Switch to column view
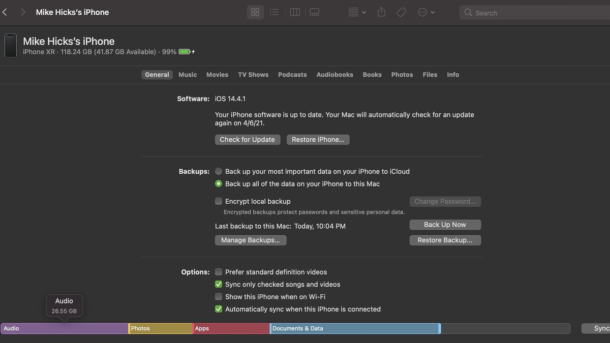 295,12
